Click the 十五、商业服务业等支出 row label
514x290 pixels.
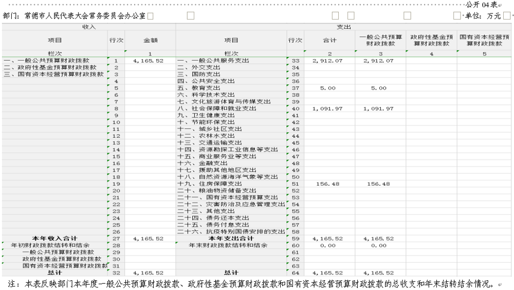point(217,156)
